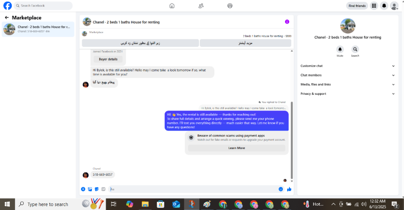
Task: Open the taskbar clock showing 12:32 AM
Action: point(378,204)
